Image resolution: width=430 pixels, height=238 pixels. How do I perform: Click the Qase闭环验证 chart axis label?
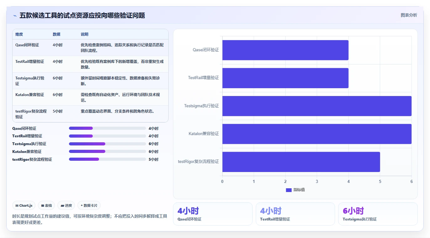click(206, 50)
